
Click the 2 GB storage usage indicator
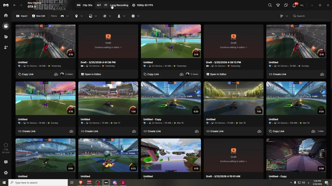pos(6,148)
